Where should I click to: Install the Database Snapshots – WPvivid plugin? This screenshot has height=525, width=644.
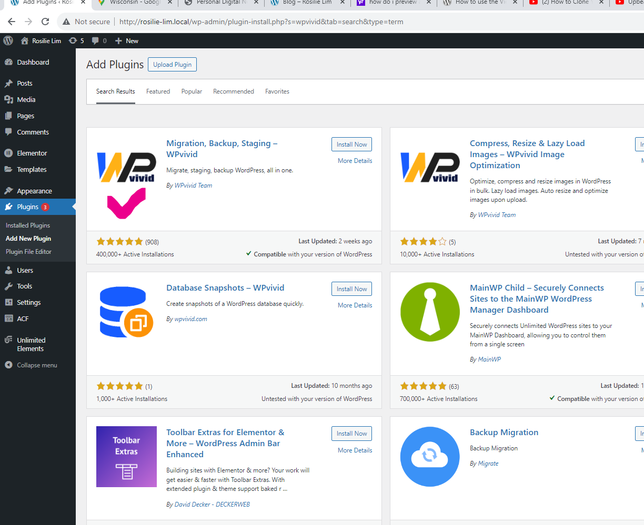351,289
